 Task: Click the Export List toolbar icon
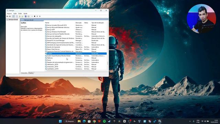(x=22, y=16)
